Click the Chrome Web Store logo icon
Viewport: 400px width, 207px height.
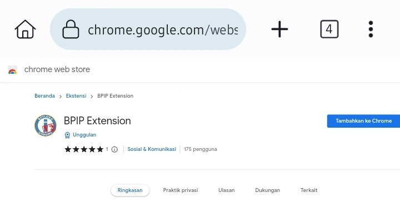(12, 69)
